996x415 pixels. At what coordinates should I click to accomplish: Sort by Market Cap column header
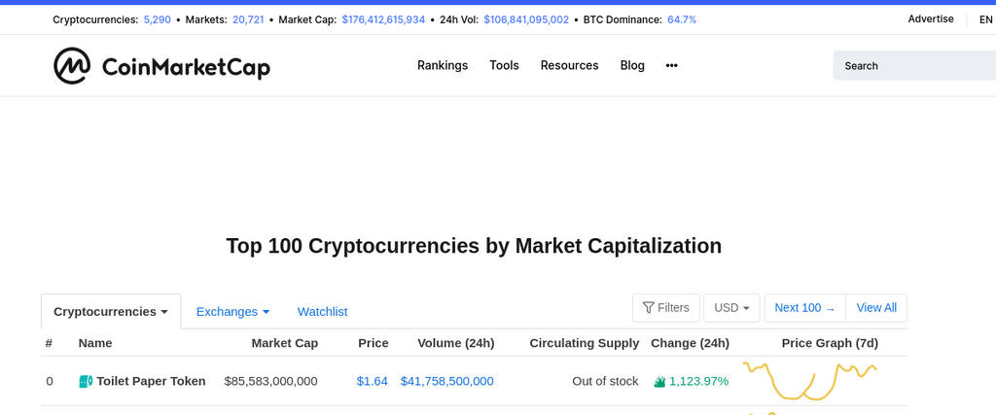click(x=284, y=343)
